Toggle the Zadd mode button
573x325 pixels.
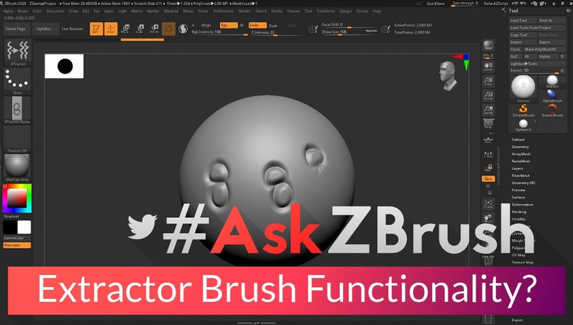pos(257,25)
